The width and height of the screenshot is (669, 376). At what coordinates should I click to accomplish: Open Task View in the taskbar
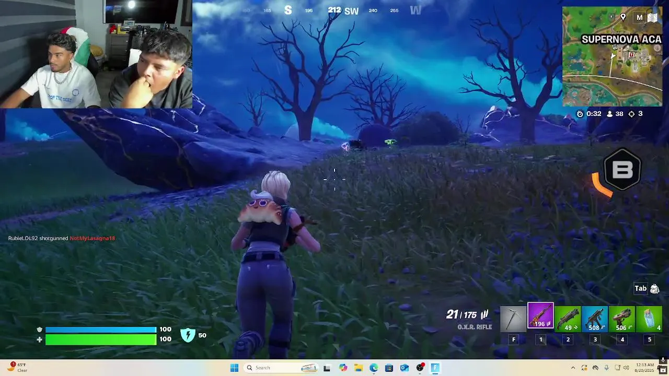tap(327, 368)
